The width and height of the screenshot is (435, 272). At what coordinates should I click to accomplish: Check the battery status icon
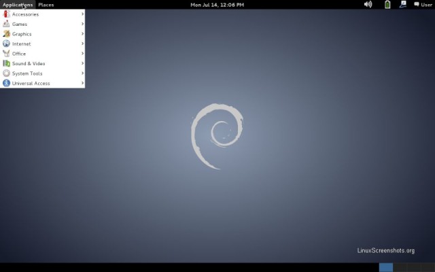click(x=387, y=5)
